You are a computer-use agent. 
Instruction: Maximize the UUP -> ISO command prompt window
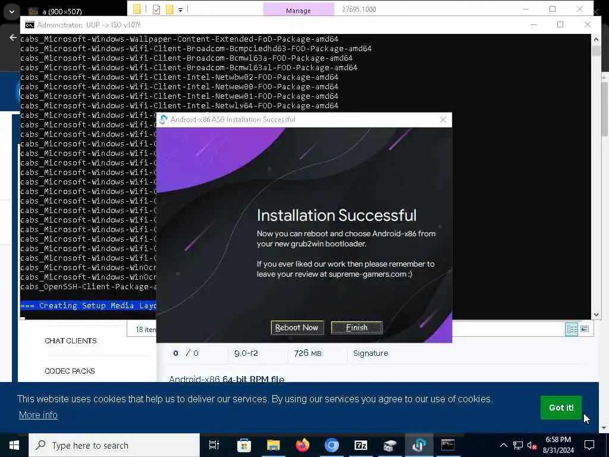click(x=560, y=24)
